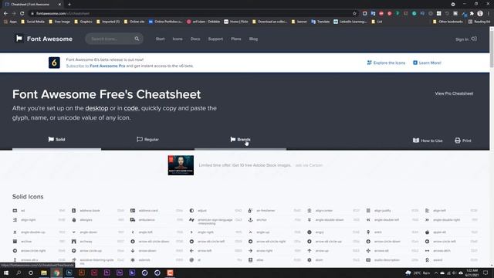Click the browser reload button

tap(22, 14)
